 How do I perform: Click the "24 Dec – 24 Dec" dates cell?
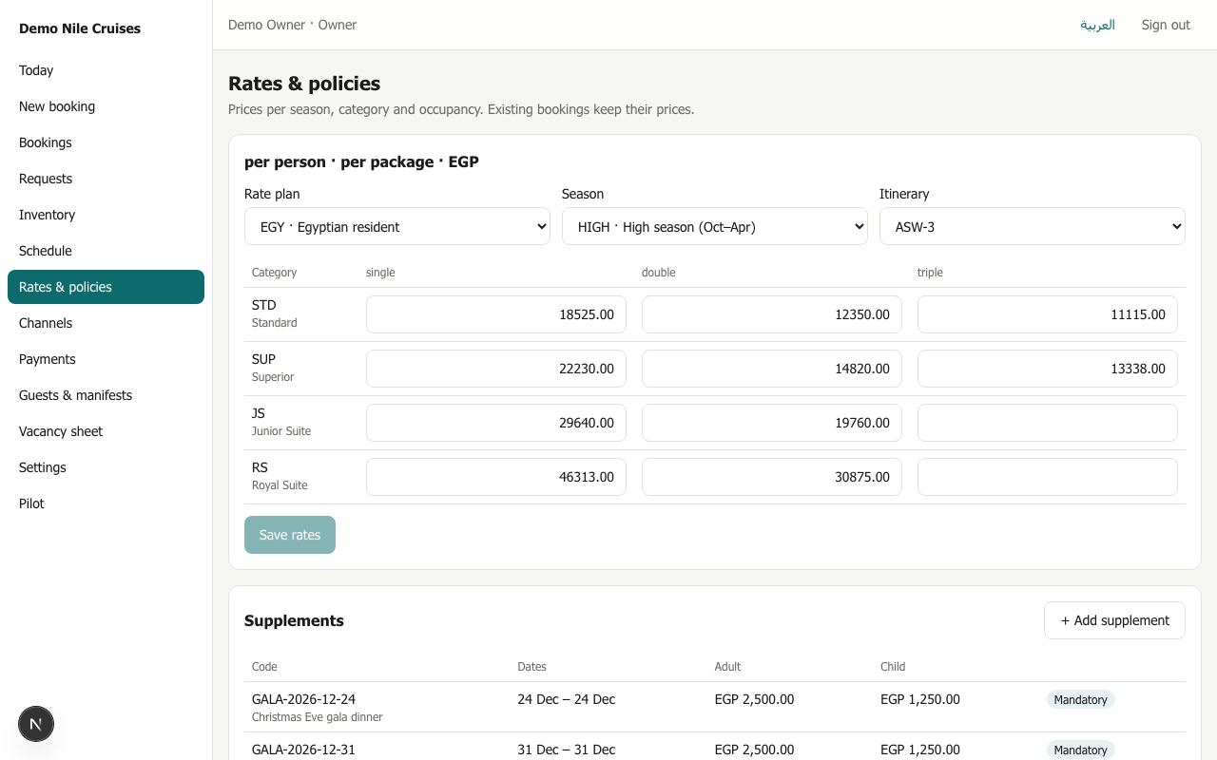click(x=567, y=699)
